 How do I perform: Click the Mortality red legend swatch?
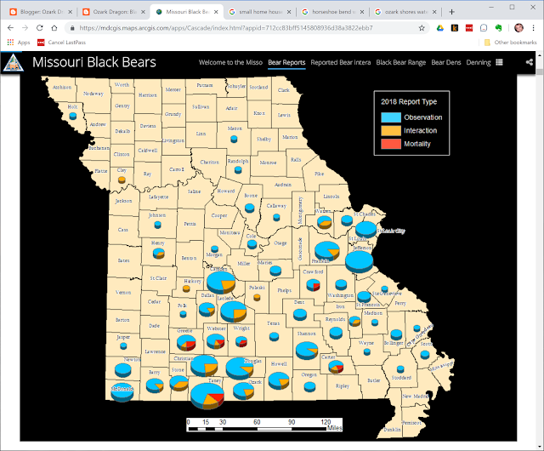click(x=391, y=144)
